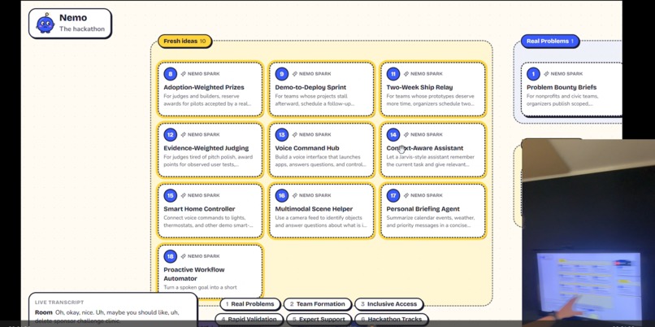The height and width of the screenshot is (327, 655).
Task: Open the Context-Aware Assistant title
Action: coord(425,148)
